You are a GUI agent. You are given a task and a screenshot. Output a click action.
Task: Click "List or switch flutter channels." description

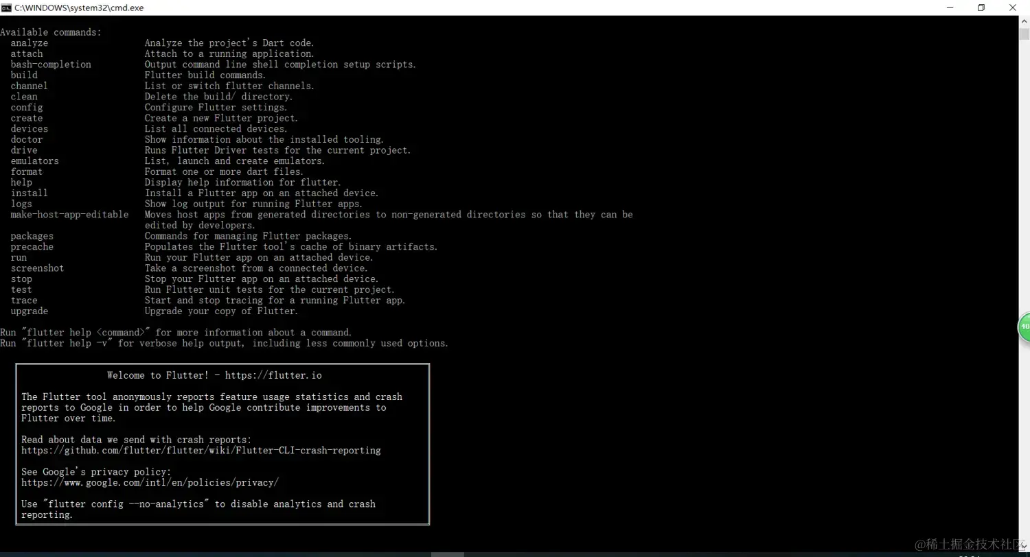click(229, 86)
